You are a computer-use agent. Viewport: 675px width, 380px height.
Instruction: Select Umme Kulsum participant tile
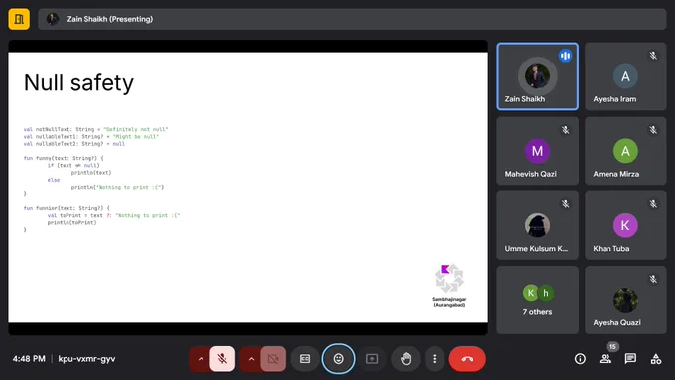point(537,225)
